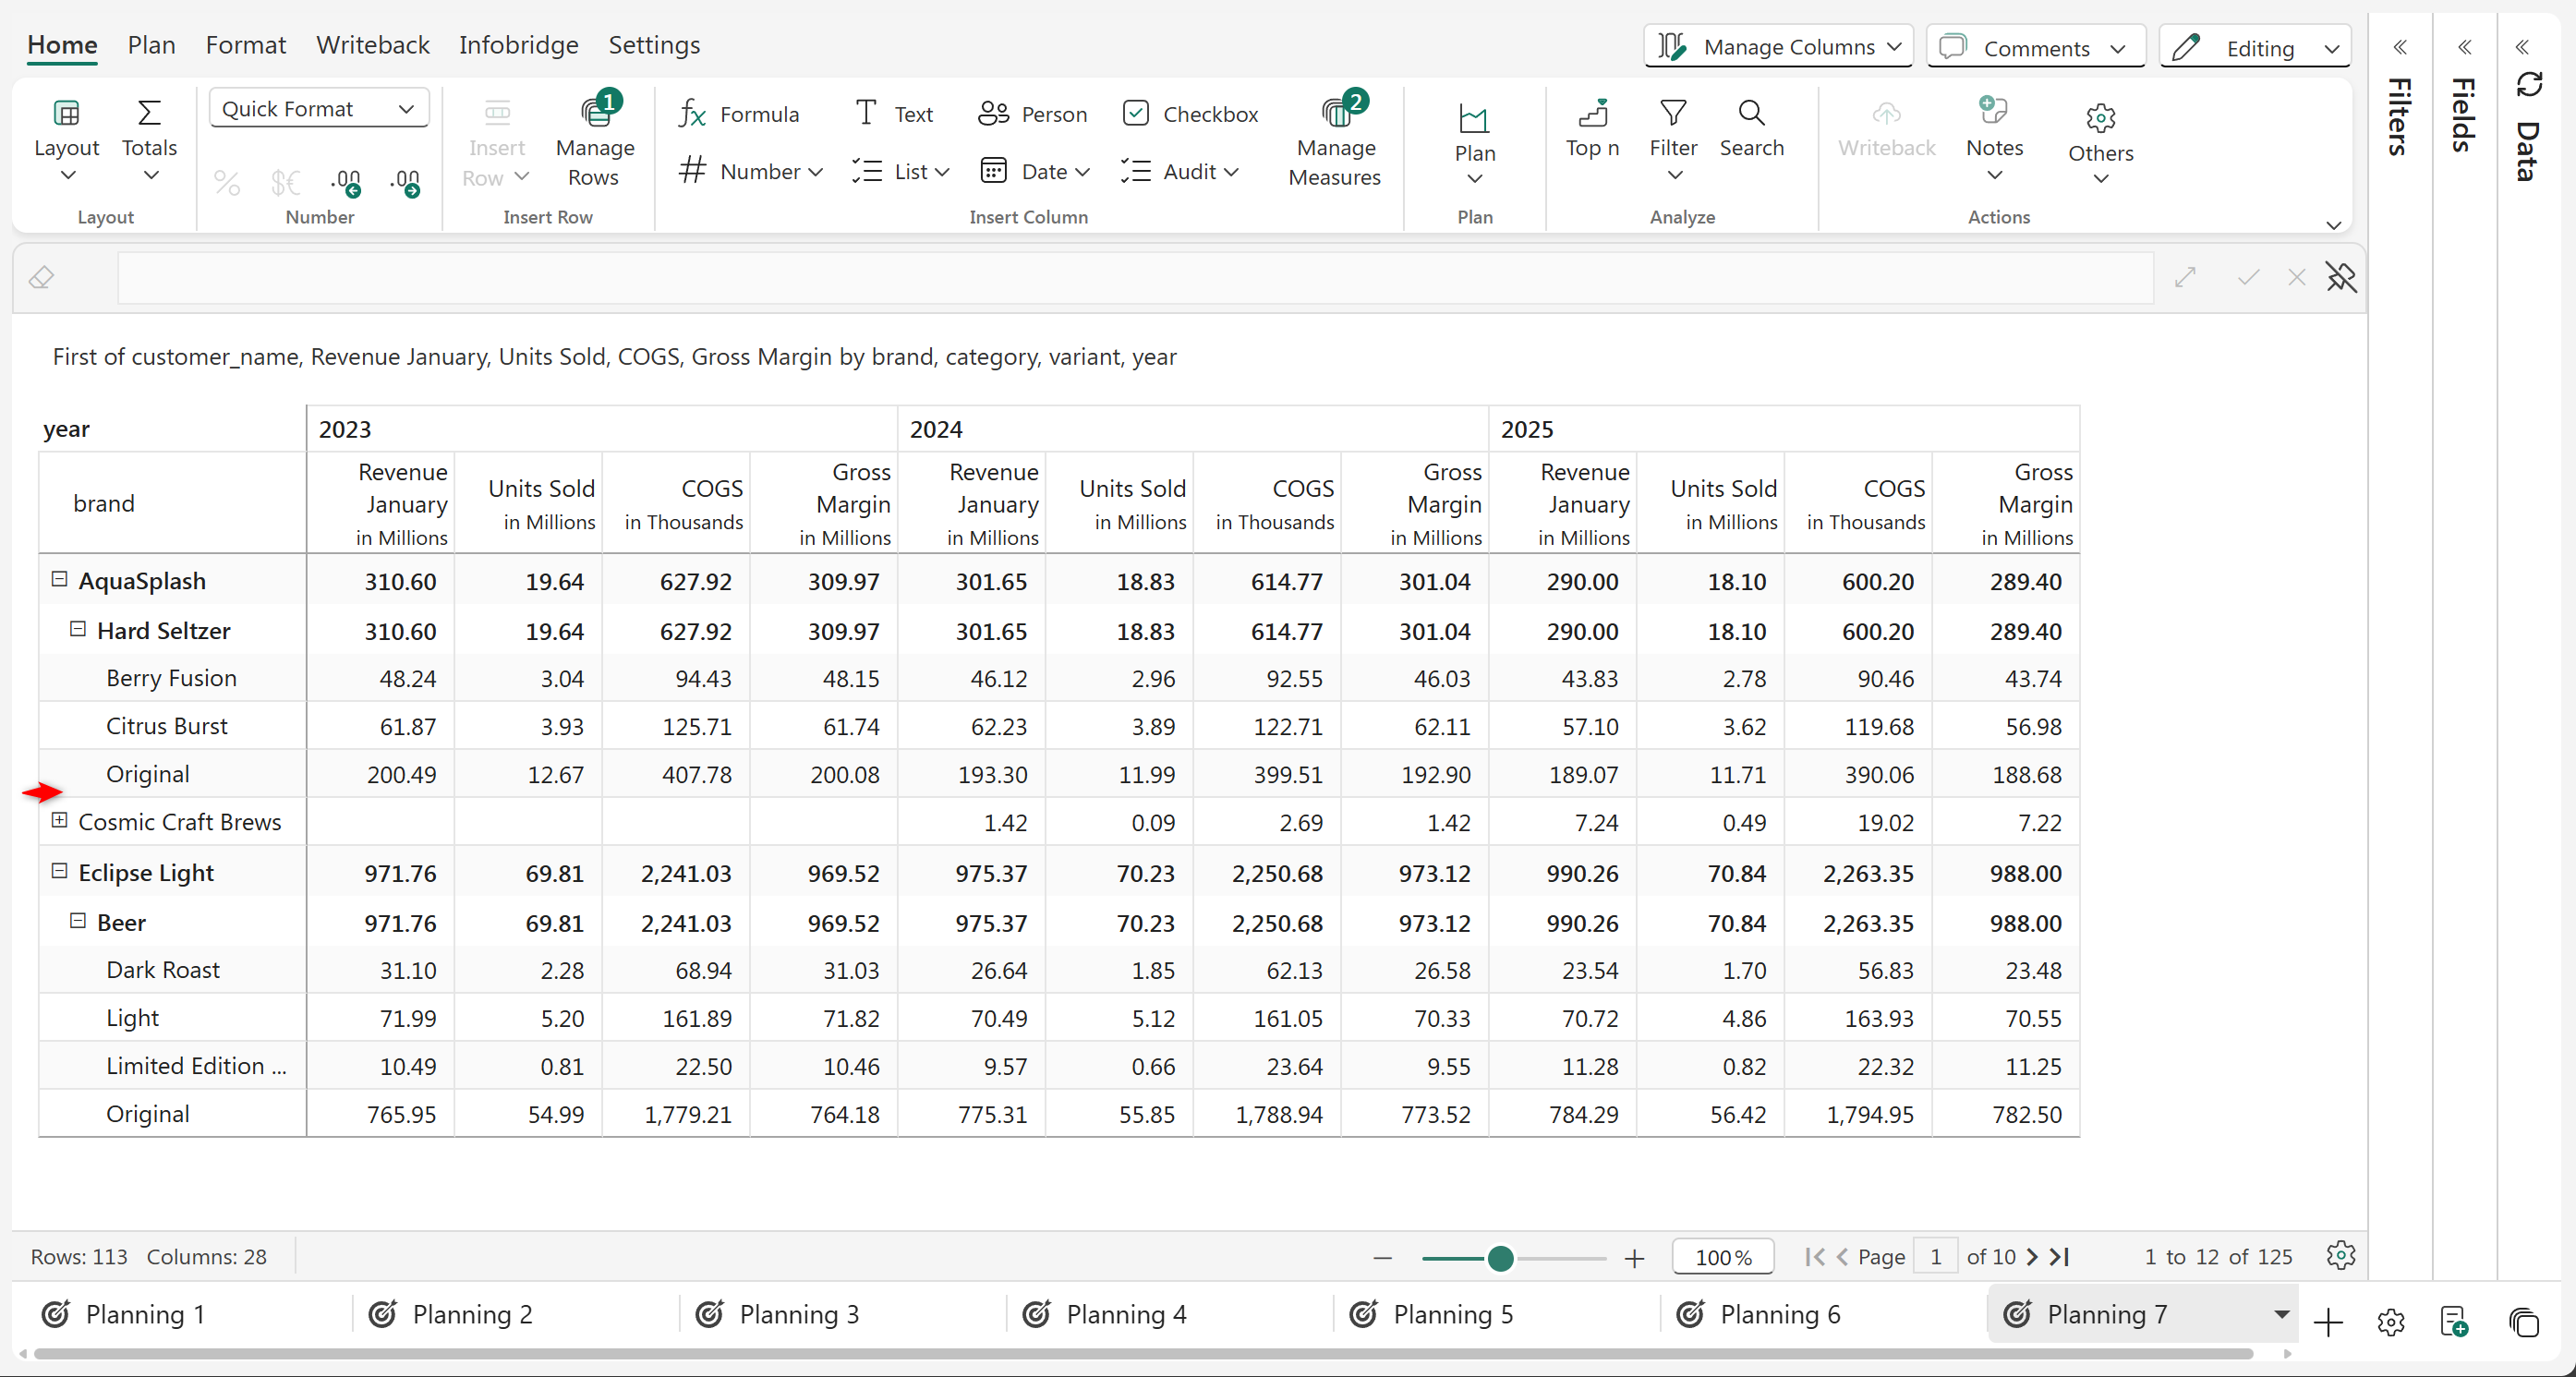
Task: Collapse the AquaSplash brand row
Action: click(x=59, y=580)
